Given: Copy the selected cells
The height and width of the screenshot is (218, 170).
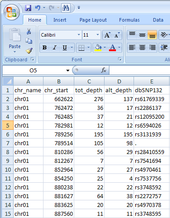Looking at the screenshot, I should tap(29, 41).
